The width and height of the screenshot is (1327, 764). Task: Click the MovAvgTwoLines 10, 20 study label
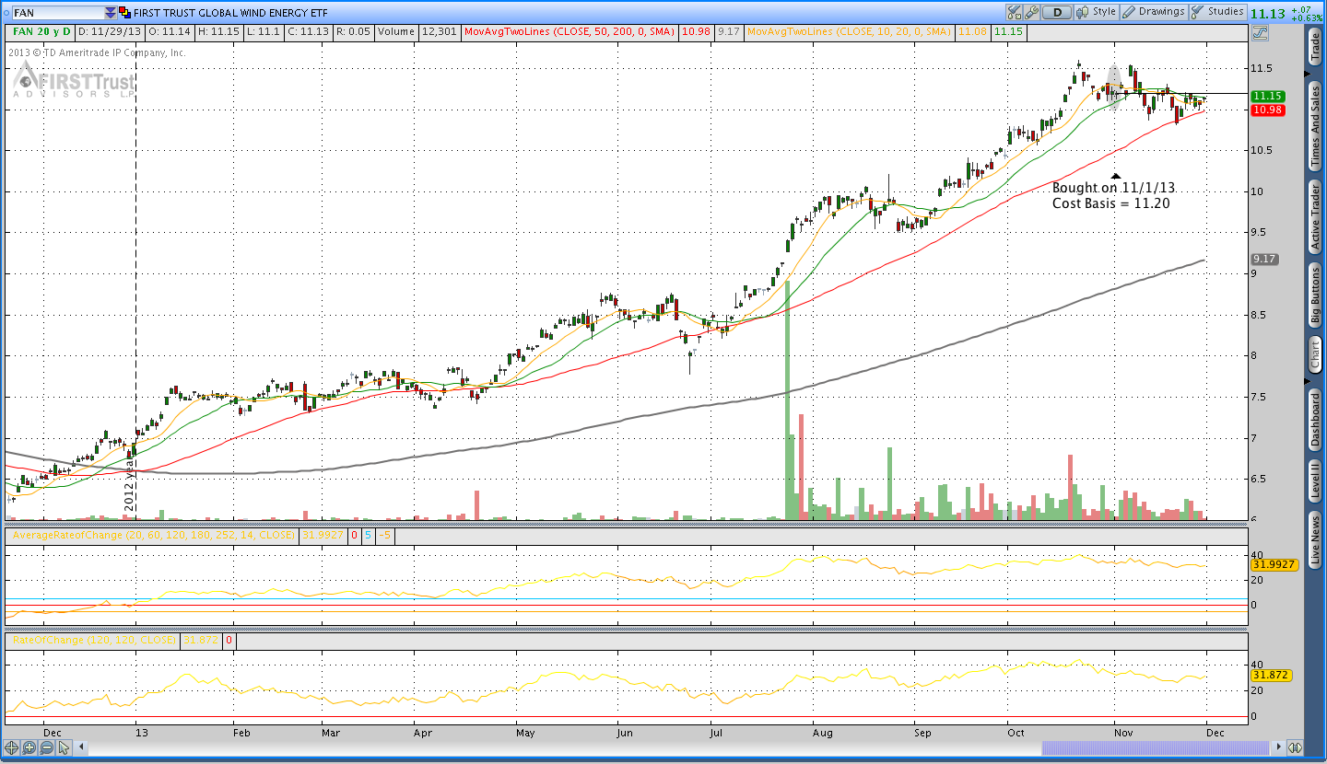click(x=849, y=31)
